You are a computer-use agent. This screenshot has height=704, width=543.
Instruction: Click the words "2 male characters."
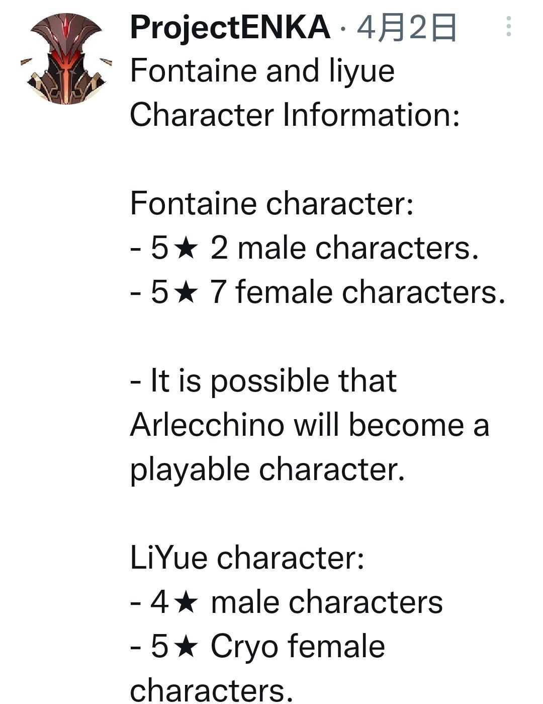pos(344,249)
